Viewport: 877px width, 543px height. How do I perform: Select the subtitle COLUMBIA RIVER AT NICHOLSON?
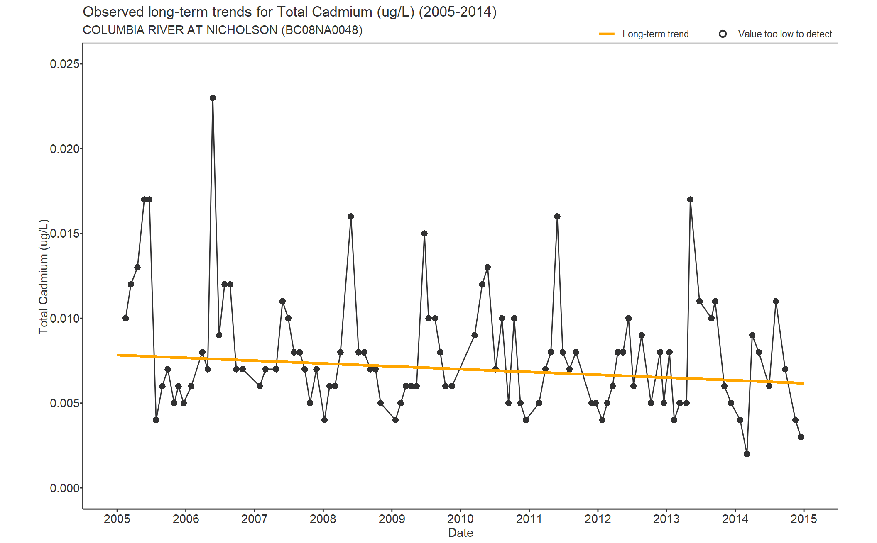(223, 30)
